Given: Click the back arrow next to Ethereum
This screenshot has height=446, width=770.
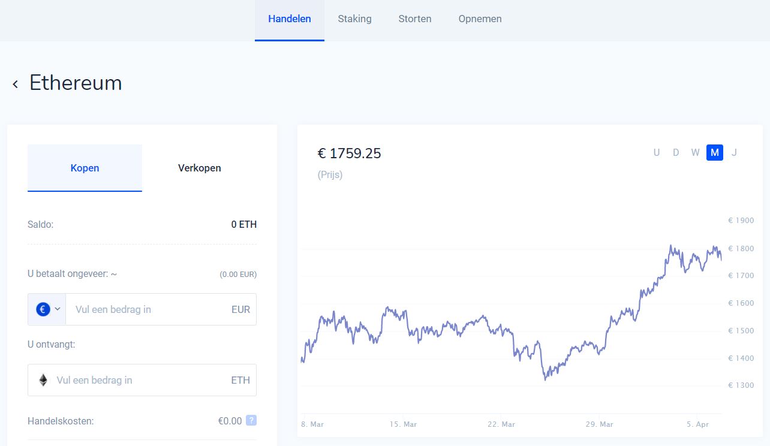Looking at the screenshot, I should pyautogui.click(x=15, y=83).
